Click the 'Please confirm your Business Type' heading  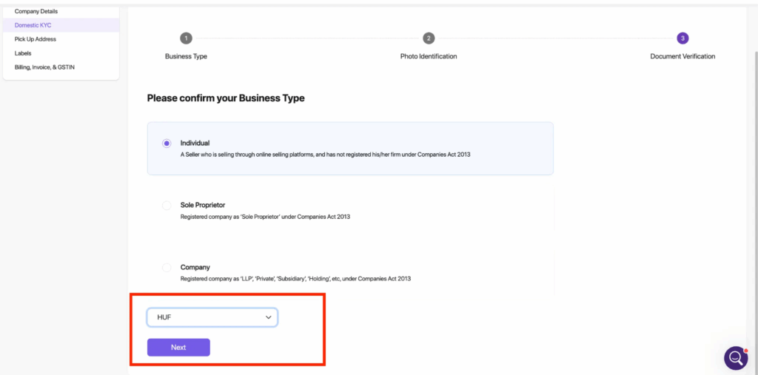[x=226, y=98]
